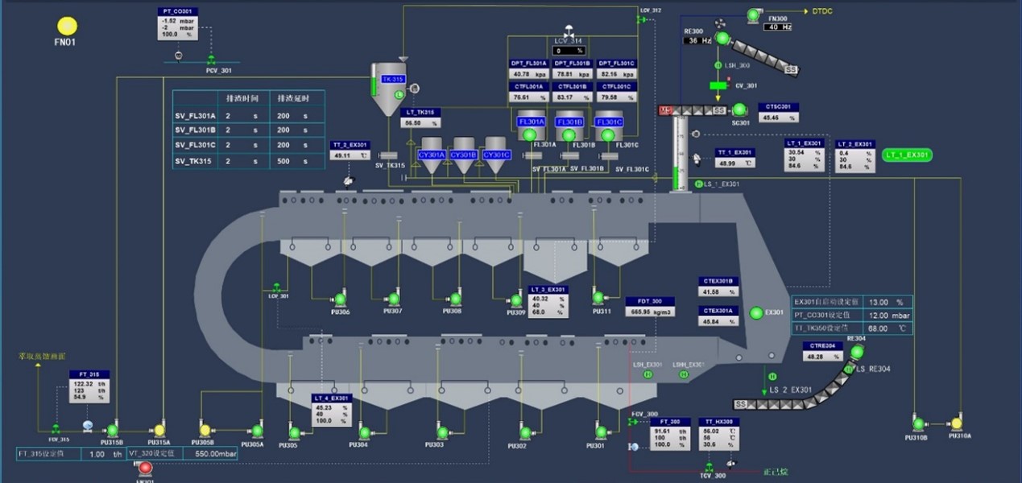Open the LCV_301 valve symbol

pos(276,287)
